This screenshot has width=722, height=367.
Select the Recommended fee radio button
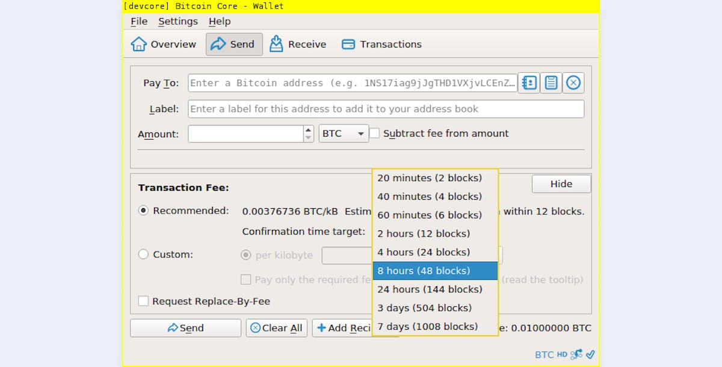tap(143, 211)
